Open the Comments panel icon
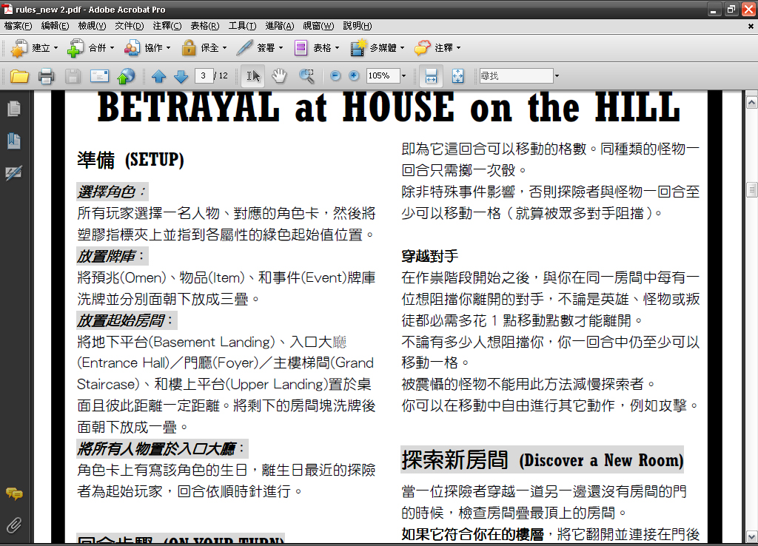 (x=14, y=493)
